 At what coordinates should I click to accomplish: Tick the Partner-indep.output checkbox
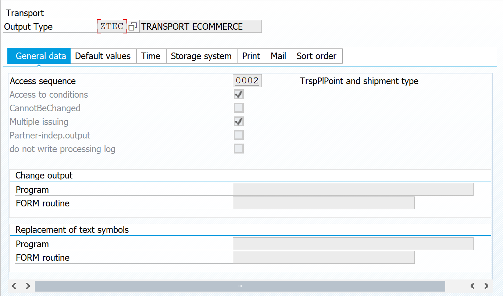(239, 135)
